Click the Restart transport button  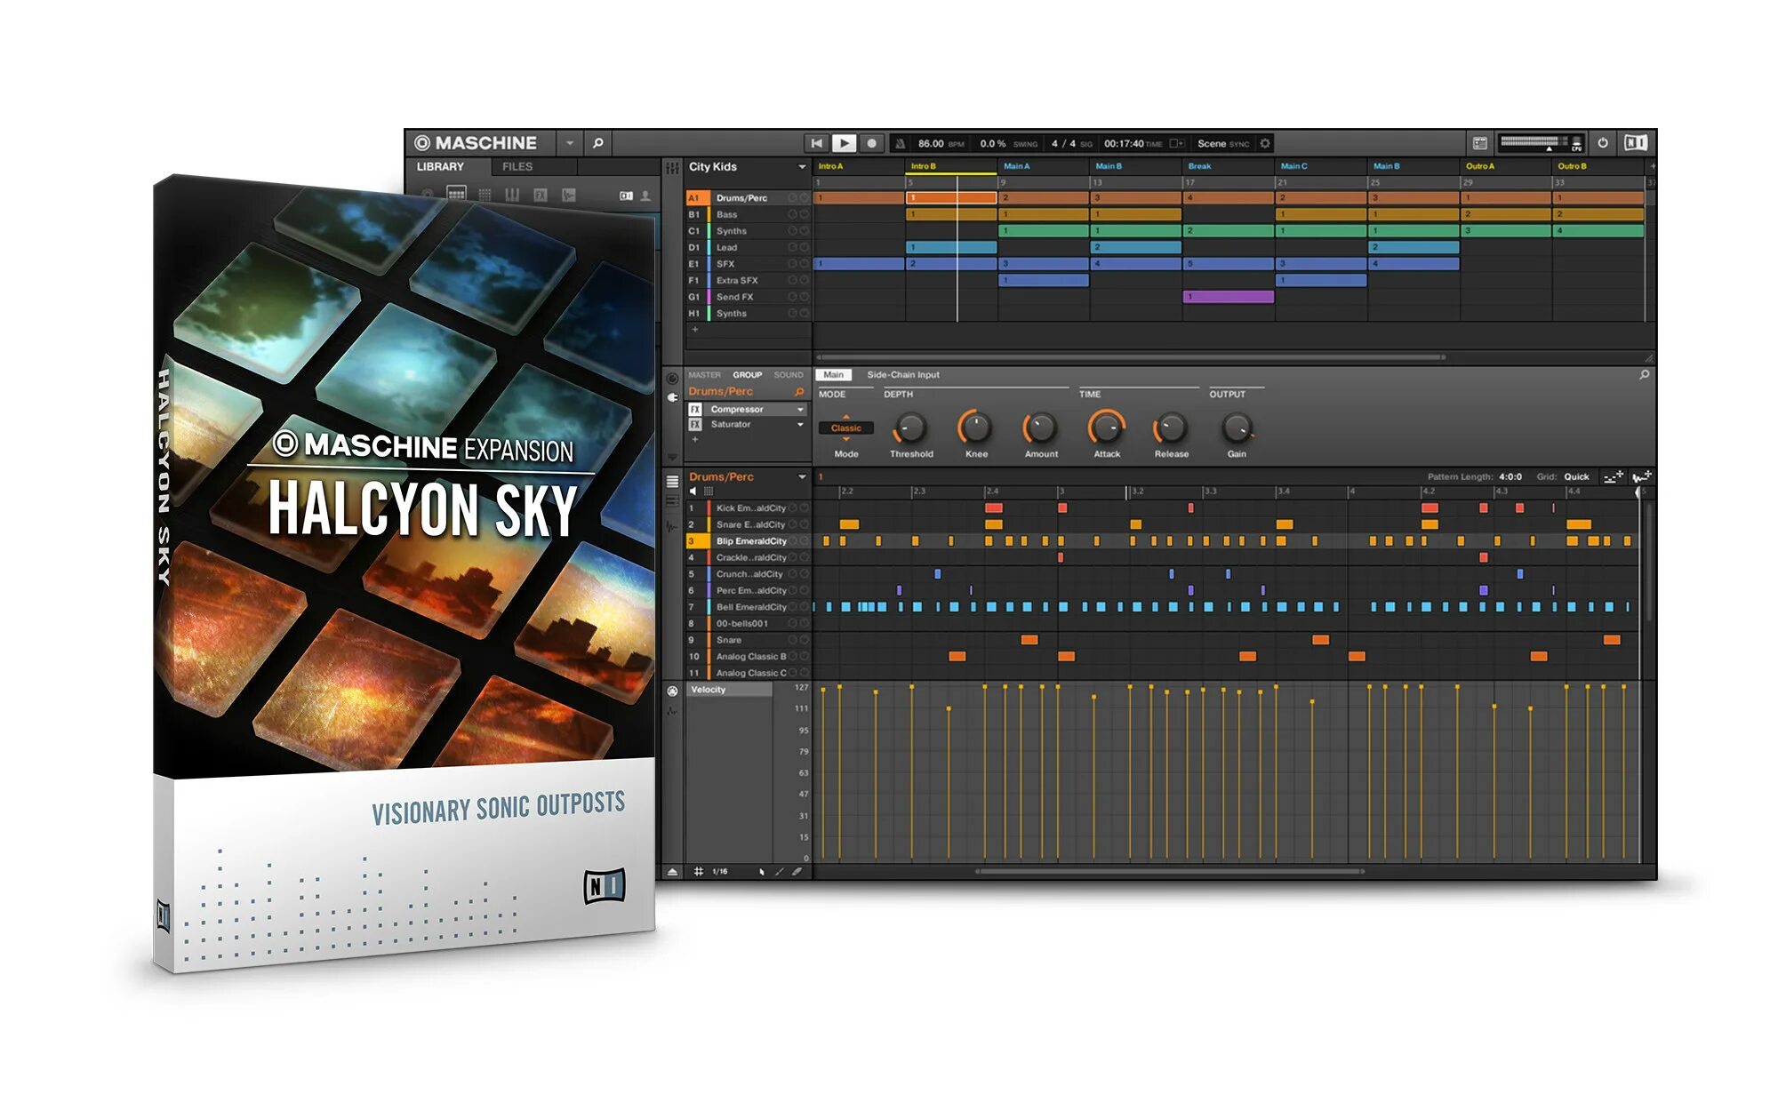(816, 143)
